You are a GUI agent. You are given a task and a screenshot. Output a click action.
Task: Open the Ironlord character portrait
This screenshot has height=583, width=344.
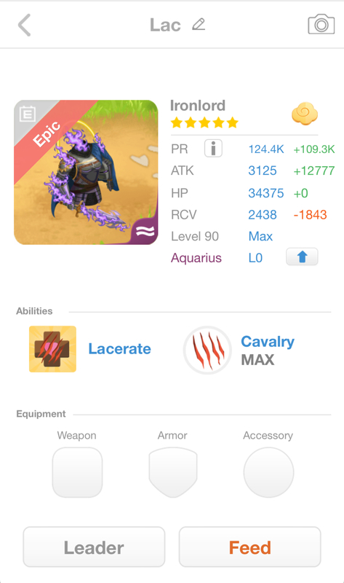click(86, 172)
